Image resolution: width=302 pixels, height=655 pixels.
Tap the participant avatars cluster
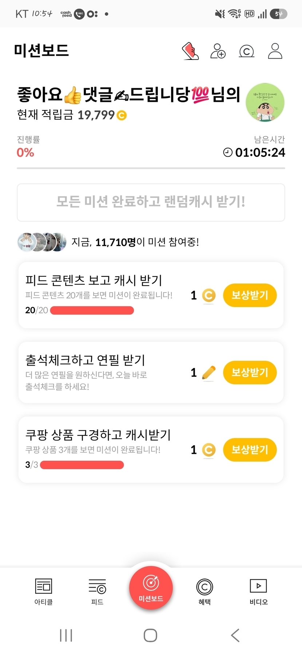click(42, 242)
